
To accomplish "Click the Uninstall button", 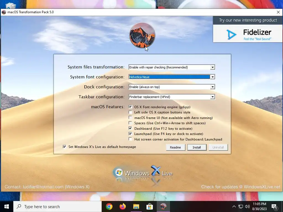I will [218, 147].
